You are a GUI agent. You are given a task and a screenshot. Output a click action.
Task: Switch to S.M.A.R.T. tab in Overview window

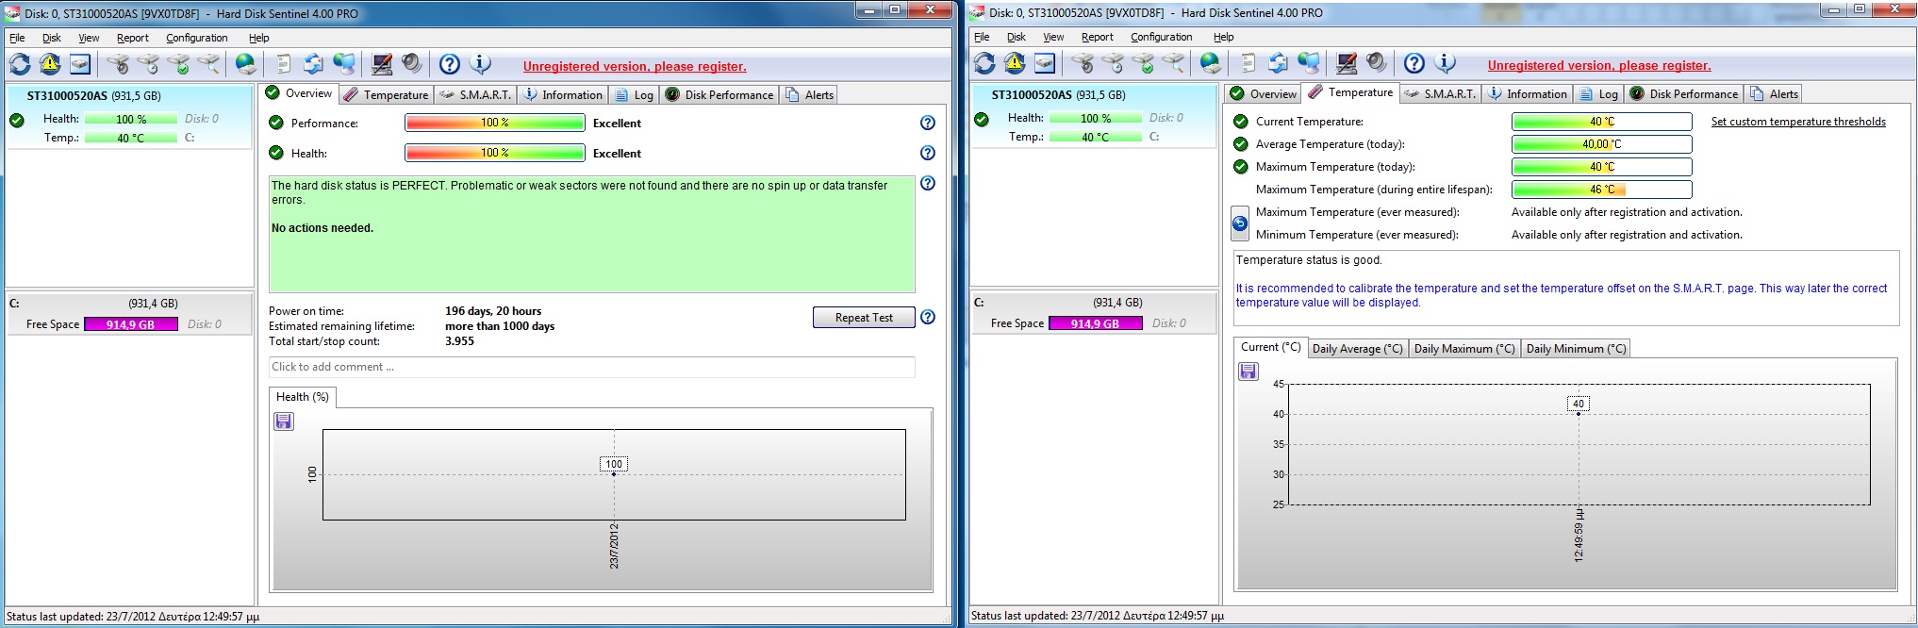(x=475, y=94)
